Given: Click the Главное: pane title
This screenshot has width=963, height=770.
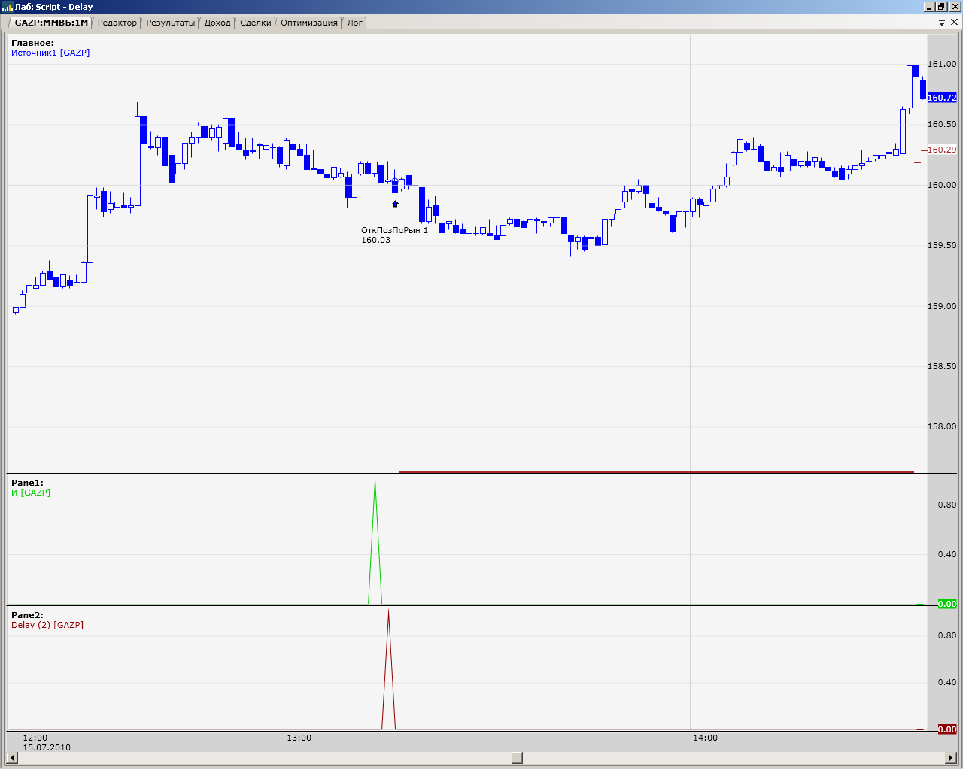Looking at the screenshot, I should coord(32,43).
